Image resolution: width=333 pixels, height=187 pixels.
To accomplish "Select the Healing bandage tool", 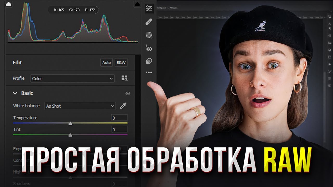I will point(149,22).
